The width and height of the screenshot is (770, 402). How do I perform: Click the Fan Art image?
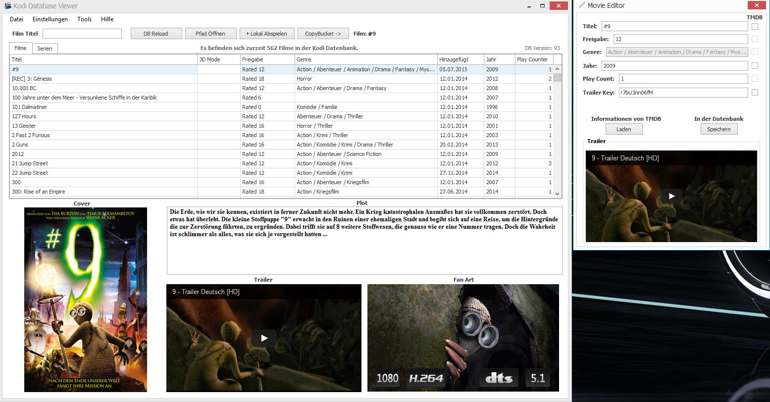(463, 338)
